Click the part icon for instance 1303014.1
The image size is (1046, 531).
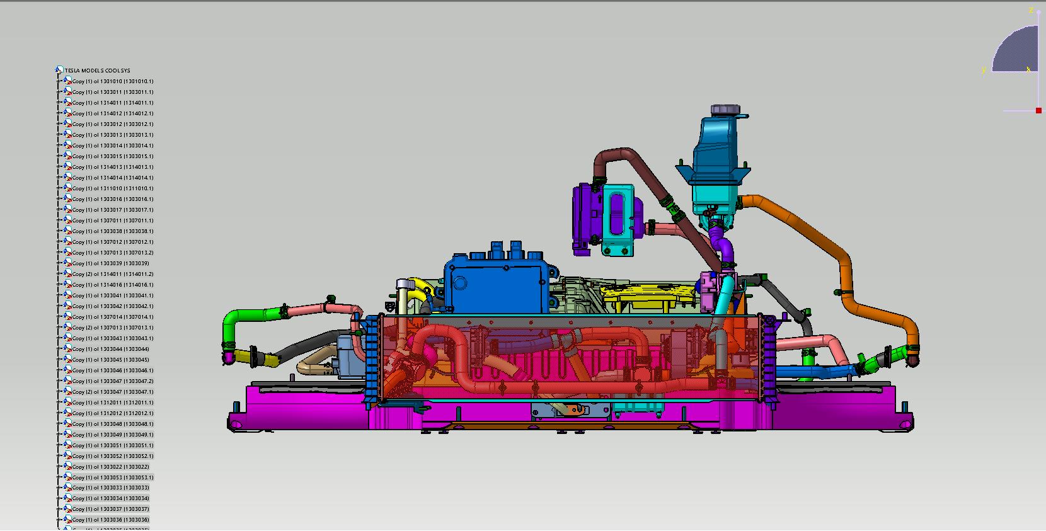click(x=67, y=145)
